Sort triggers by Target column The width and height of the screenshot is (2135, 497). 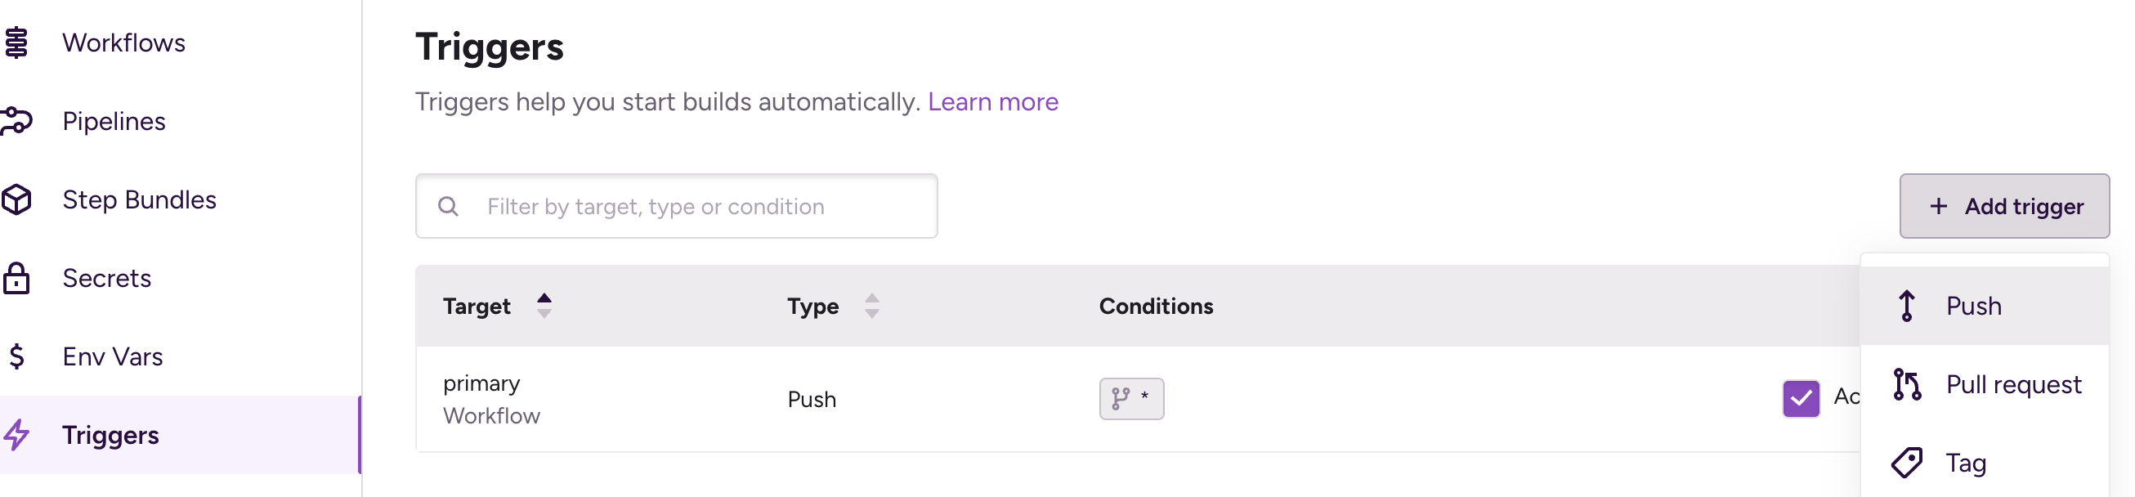pyautogui.click(x=544, y=306)
